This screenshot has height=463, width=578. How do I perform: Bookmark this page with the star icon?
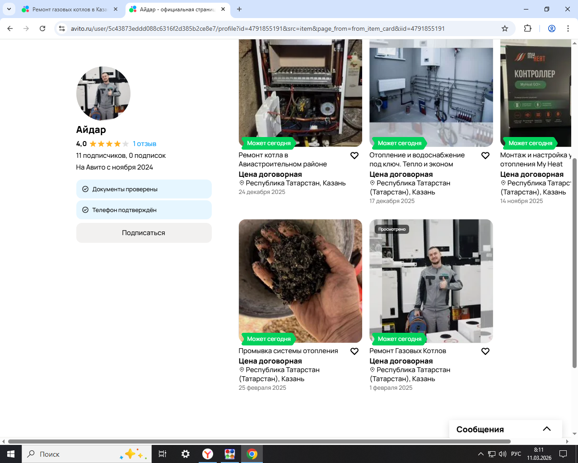[x=505, y=28]
